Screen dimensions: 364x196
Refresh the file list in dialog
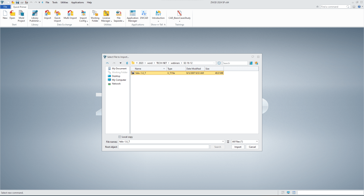[219, 63]
